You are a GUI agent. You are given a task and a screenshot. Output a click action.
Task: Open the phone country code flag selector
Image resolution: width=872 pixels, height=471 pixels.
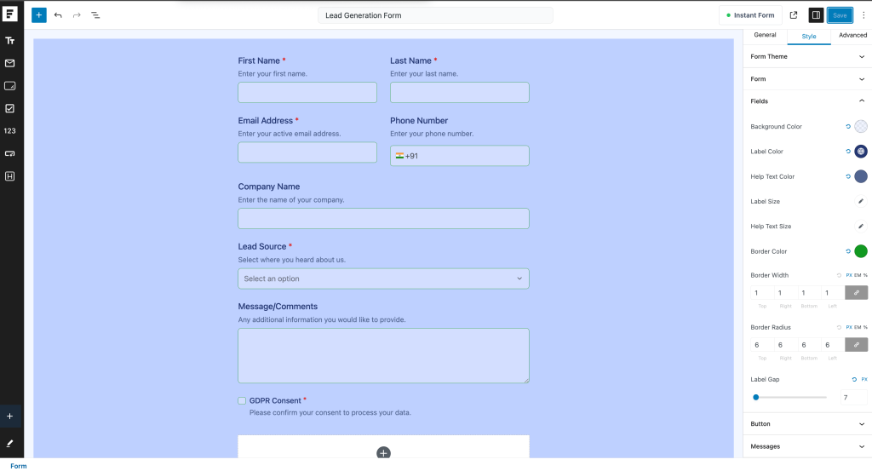click(x=400, y=156)
